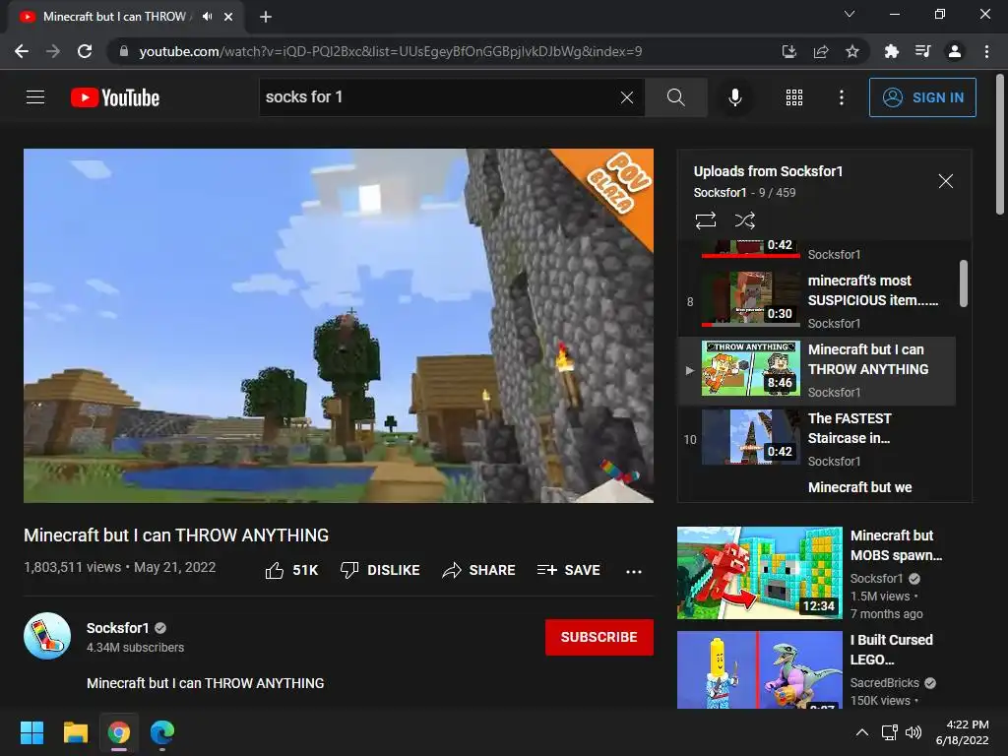1008x756 pixels.
Task: Click the browser back arrow
Action: pos(22,51)
